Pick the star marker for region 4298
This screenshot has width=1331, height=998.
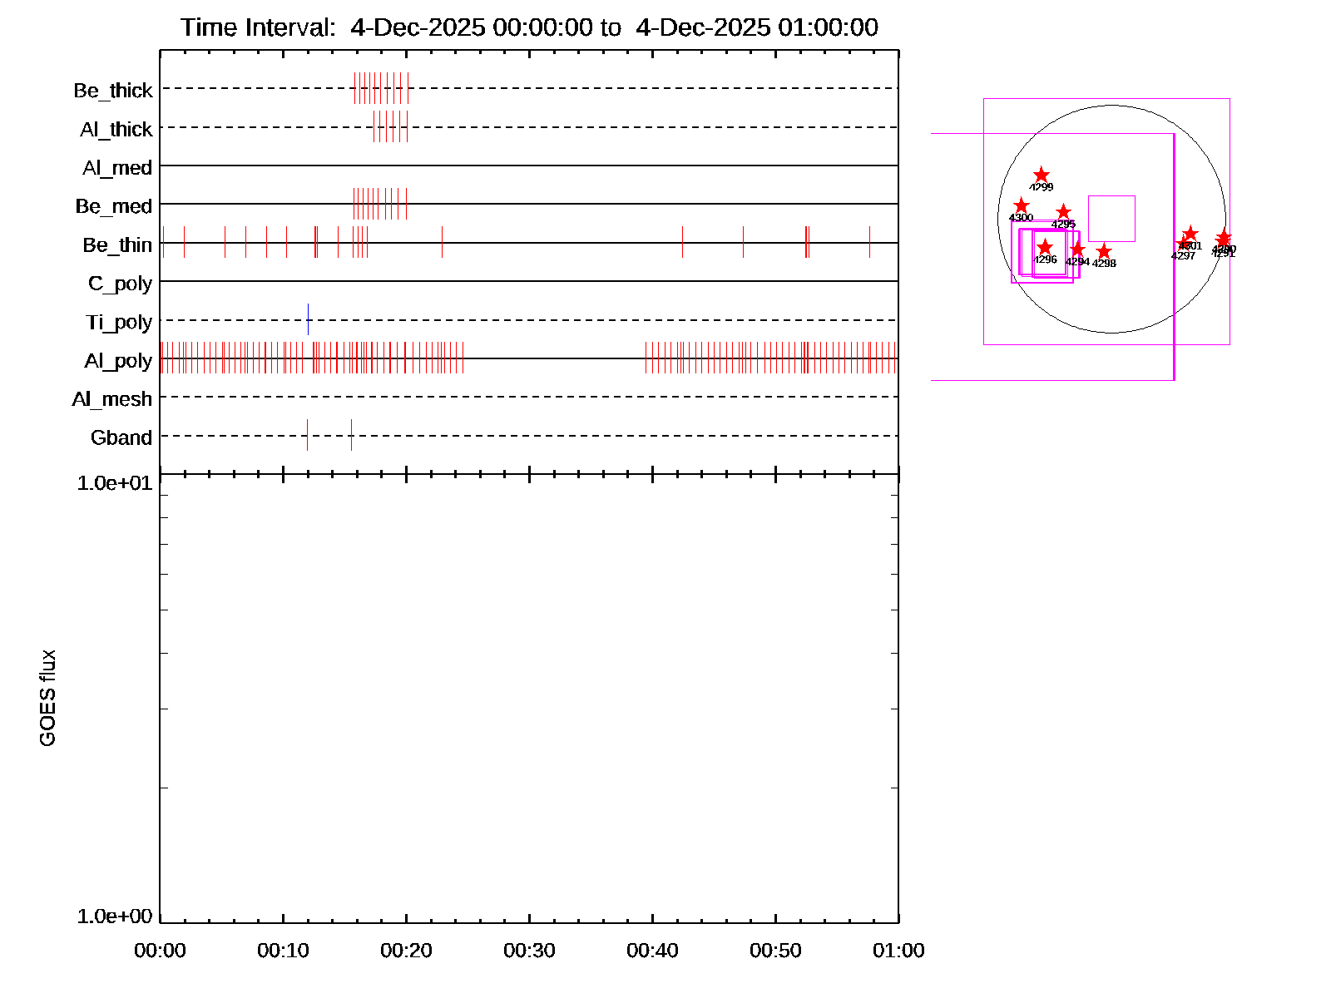click(x=1104, y=251)
